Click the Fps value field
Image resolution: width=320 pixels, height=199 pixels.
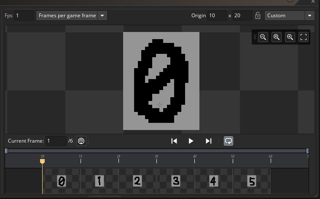(x=24, y=16)
